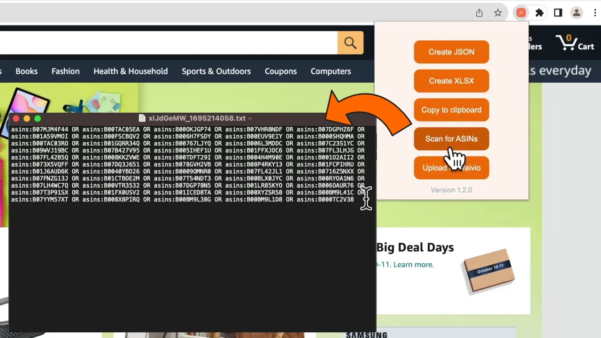Click the asins:B07YYM57XT text

click(39, 200)
